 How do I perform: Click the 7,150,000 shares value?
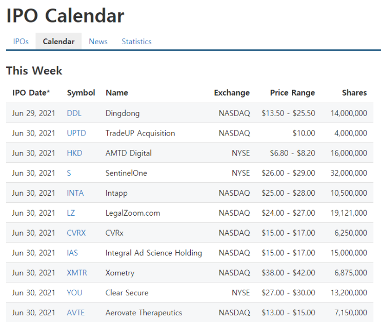[x=351, y=313]
